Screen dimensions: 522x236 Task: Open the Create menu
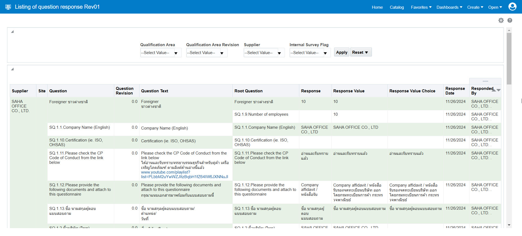point(475,7)
